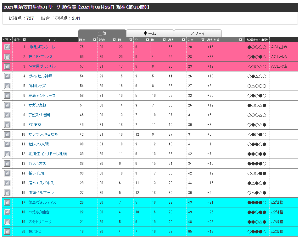Click graph icon next to 横浜FC

click(x=7, y=232)
